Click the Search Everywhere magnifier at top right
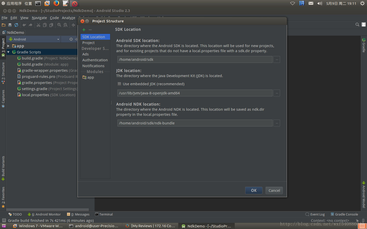This screenshot has height=229, width=367. 357,24
